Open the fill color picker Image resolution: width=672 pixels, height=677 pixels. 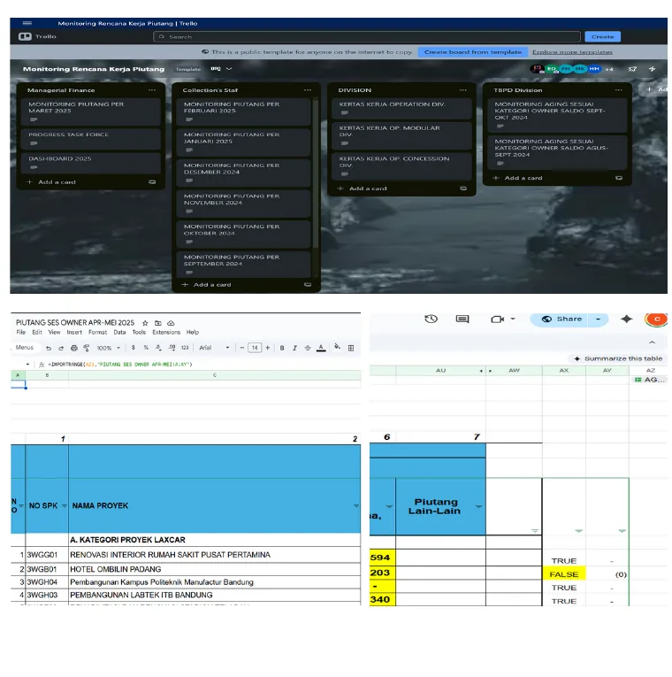337,347
